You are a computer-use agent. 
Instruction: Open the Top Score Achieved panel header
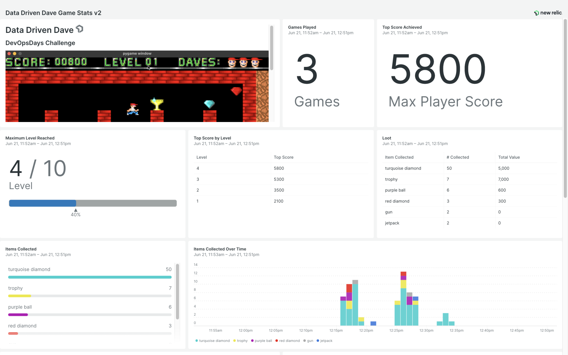[402, 27]
